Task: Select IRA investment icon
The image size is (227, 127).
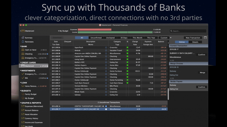Action: tap(23, 78)
